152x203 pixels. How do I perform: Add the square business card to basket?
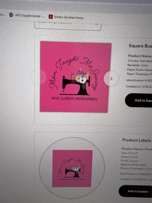(x=138, y=100)
